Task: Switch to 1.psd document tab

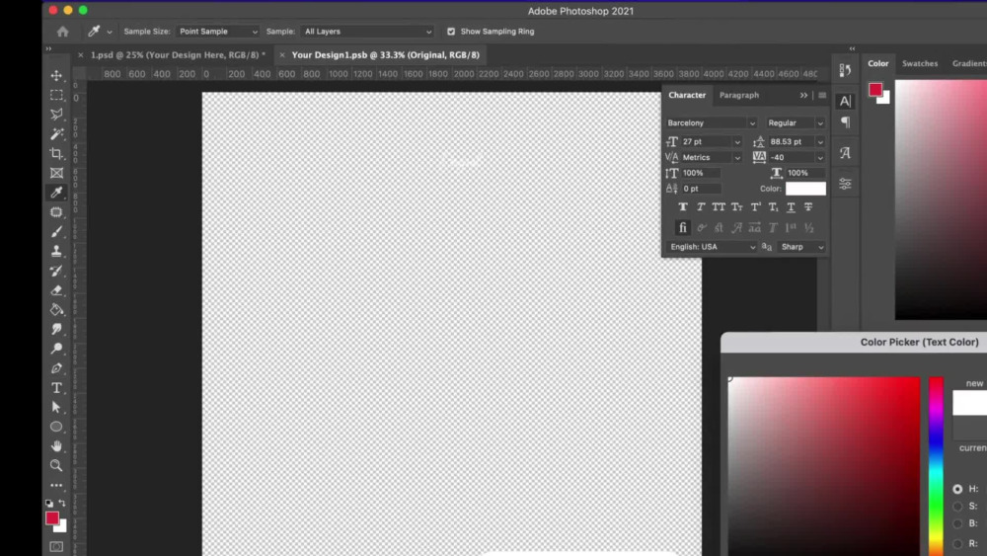Action: (x=178, y=54)
